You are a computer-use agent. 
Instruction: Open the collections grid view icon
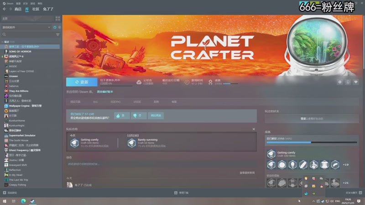[x=57, y=18]
